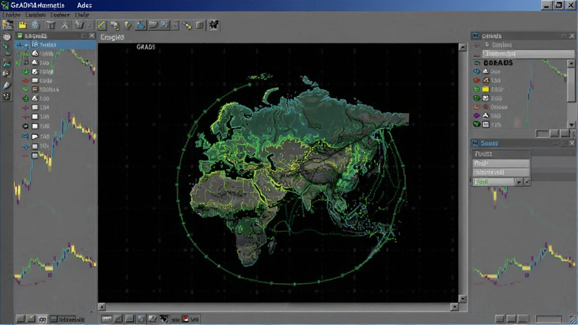Image resolution: width=578 pixels, height=325 pixels.
Task: Toggle the last white checkbox in left panel
Action: tap(35, 156)
